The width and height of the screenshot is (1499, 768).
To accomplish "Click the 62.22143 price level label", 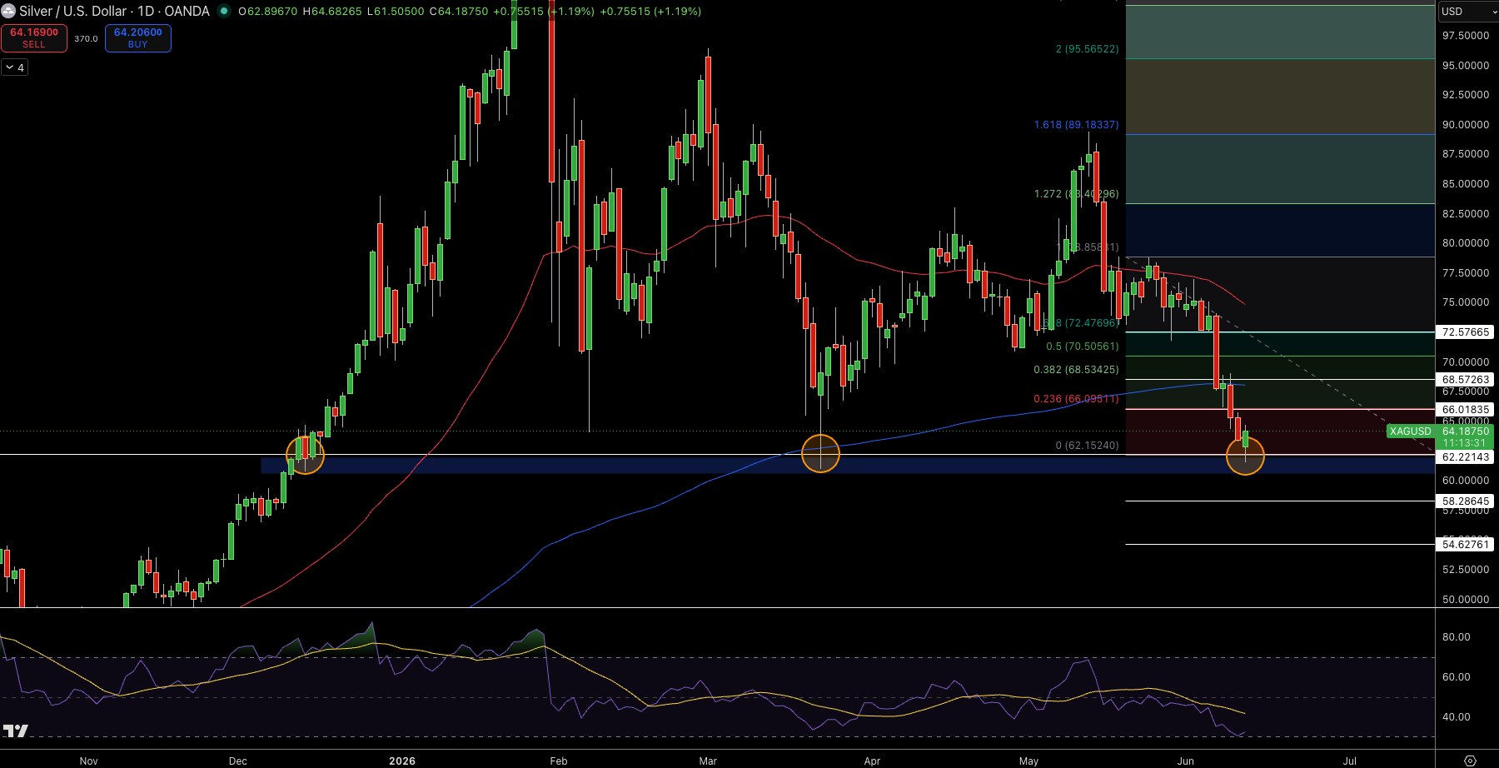I will click(1466, 457).
